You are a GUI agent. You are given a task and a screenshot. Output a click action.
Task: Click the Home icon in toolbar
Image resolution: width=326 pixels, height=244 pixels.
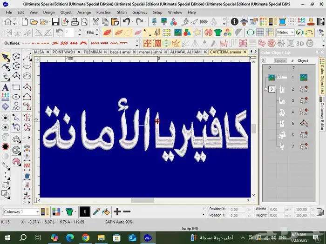pyautogui.click(x=8, y=21)
